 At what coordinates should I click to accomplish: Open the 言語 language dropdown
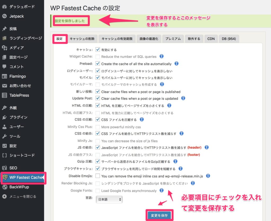pyautogui.click(x=109, y=199)
